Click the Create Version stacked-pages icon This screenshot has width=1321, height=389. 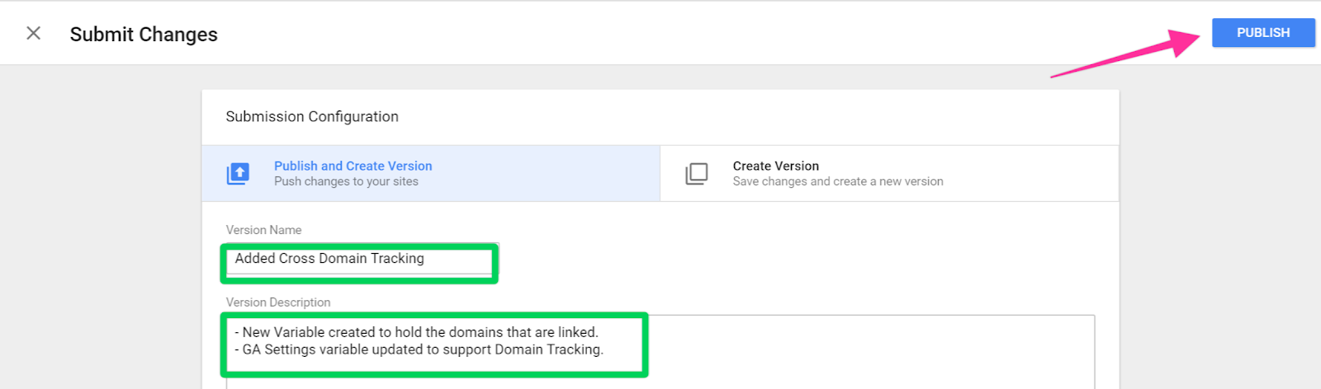point(697,174)
